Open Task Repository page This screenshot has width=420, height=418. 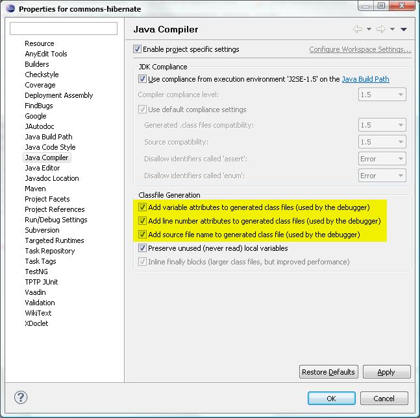pyautogui.click(x=50, y=251)
